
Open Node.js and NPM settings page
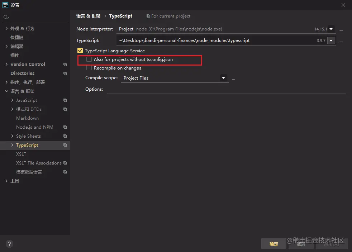(35, 127)
